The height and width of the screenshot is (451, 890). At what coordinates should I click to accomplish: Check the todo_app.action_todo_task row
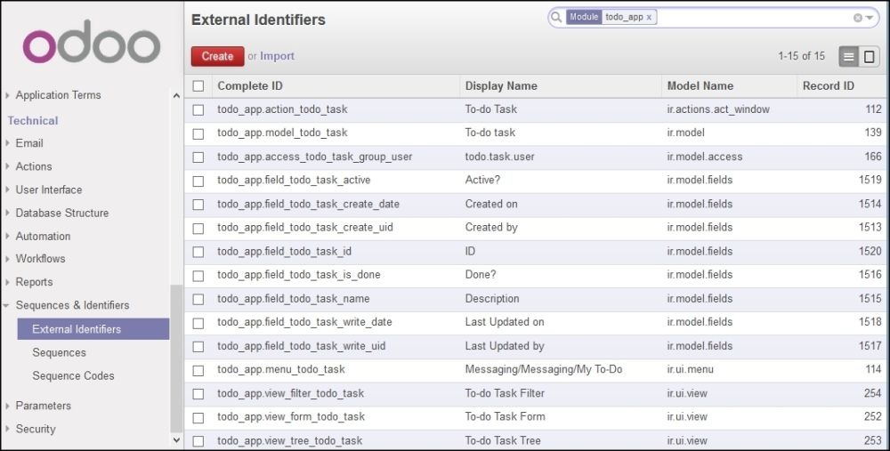pyautogui.click(x=198, y=109)
